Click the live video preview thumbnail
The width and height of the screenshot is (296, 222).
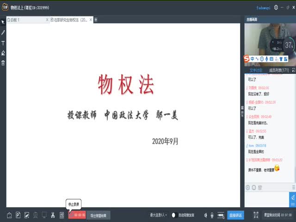pyautogui.click(x=270, y=45)
